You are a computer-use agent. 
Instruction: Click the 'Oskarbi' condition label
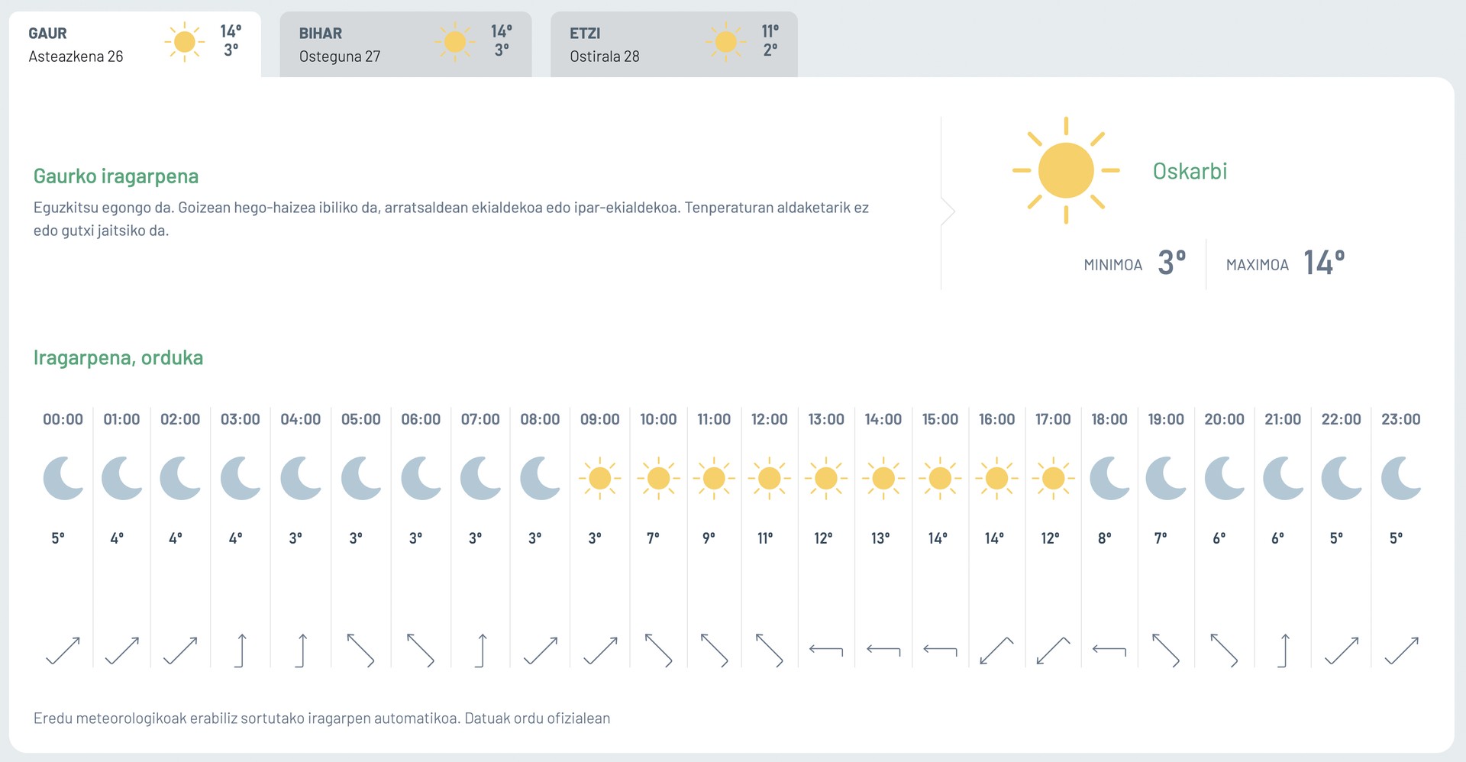click(x=1190, y=171)
